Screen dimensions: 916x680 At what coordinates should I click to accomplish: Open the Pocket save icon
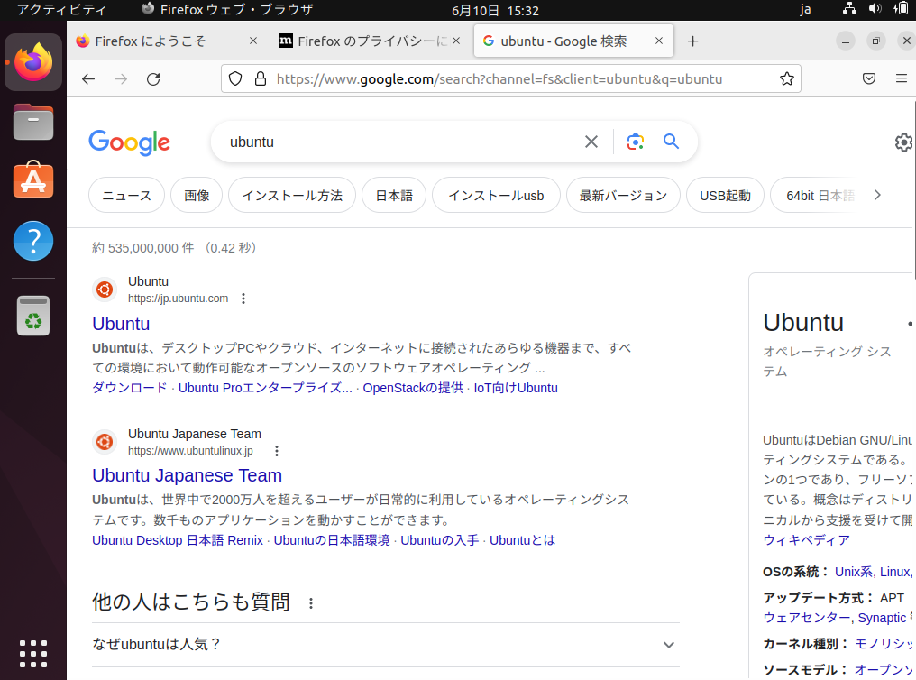(x=869, y=78)
